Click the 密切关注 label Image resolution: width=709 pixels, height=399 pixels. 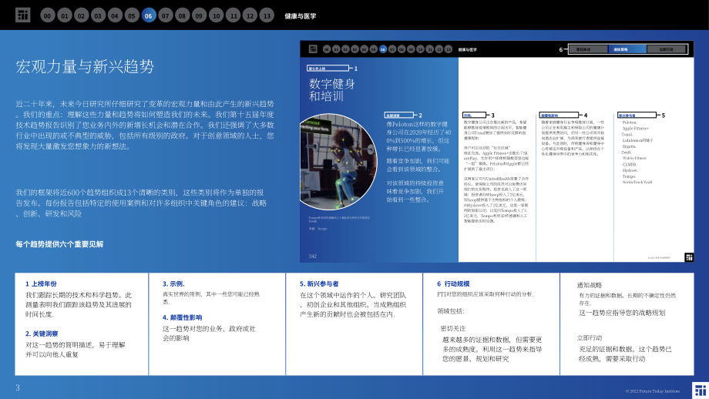[x=453, y=328]
